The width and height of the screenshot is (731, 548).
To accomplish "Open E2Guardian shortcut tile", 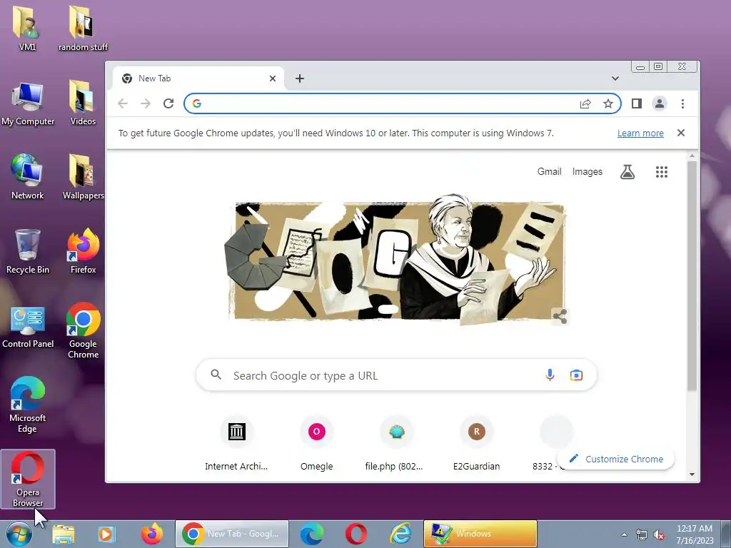I will (x=476, y=444).
